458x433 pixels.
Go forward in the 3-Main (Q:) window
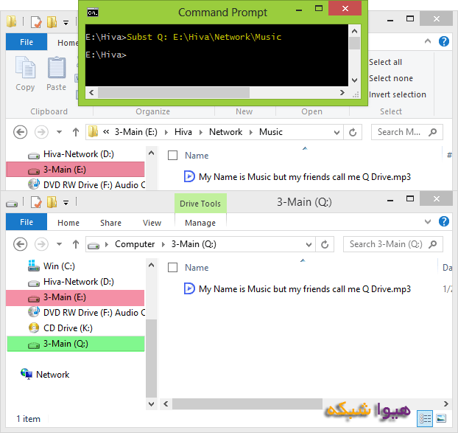(x=41, y=244)
